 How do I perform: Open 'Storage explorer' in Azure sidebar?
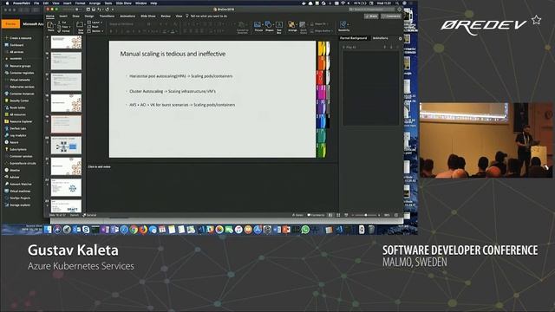pyautogui.click(x=17, y=205)
